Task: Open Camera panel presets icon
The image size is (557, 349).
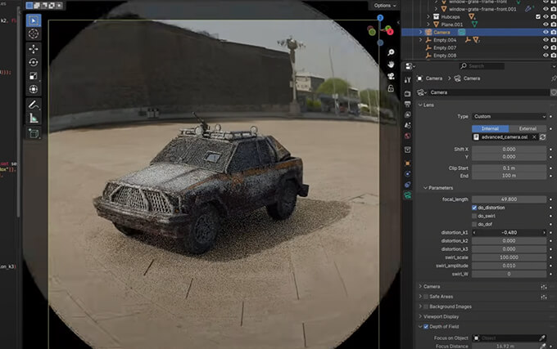Action: (544, 287)
